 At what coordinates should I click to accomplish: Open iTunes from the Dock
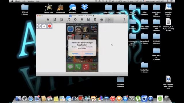point(112,98)
